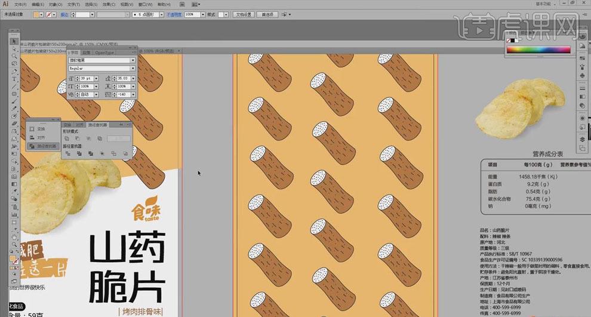Click the 不透明度 link in control bar
Image resolution: width=591 pixels, height=317 pixels.
coord(174,14)
